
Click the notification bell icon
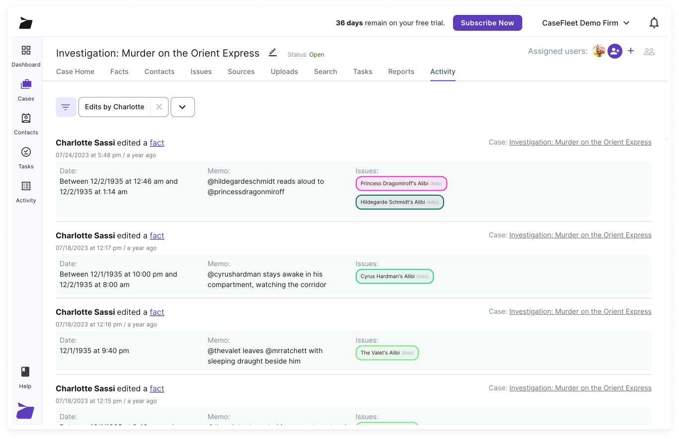(x=654, y=22)
